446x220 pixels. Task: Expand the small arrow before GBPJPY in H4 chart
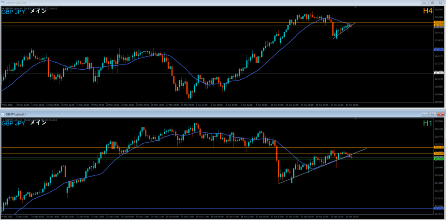click(3, 8)
